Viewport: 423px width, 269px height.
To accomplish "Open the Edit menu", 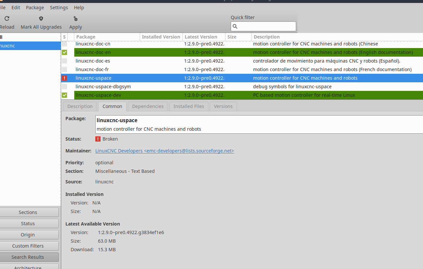I will (16, 7).
